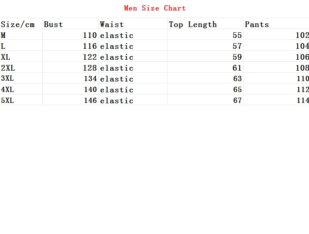309x234 pixels.
Task: Select the Bust column header
Action: pos(54,25)
